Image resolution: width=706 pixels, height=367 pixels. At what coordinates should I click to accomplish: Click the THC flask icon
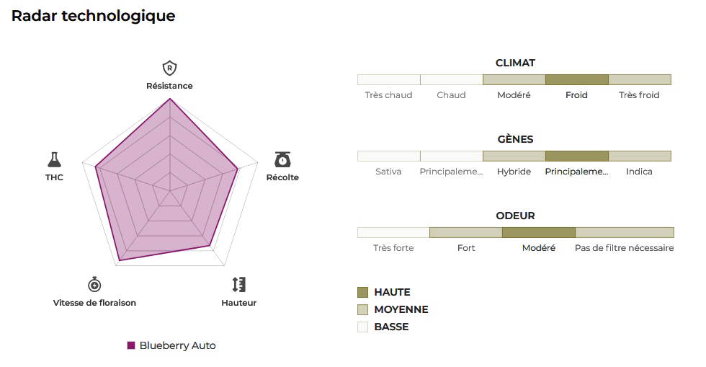(x=55, y=159)
